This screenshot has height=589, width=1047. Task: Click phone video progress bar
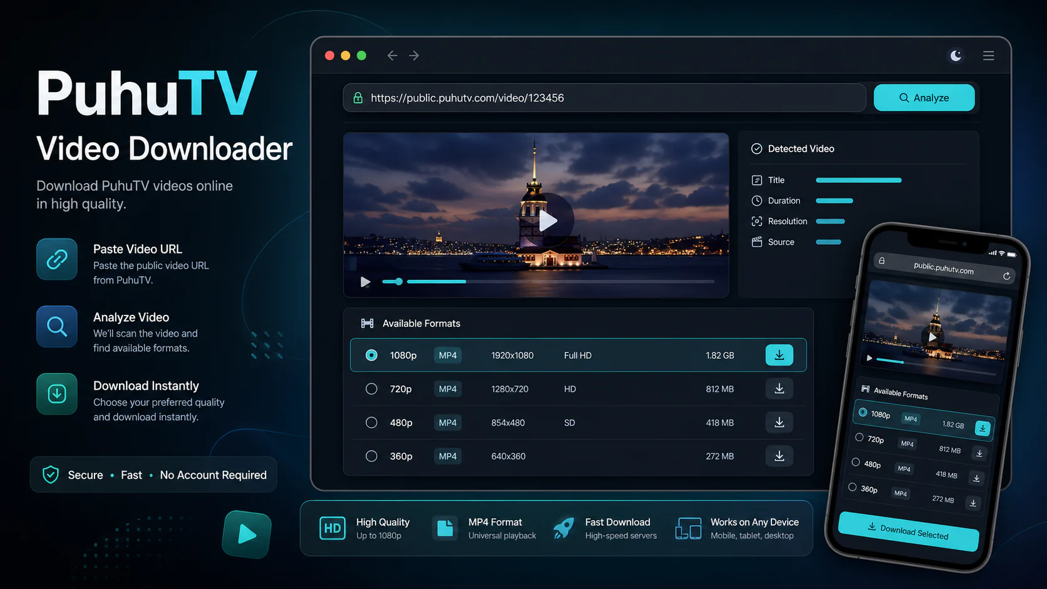(x=936, y=366)
